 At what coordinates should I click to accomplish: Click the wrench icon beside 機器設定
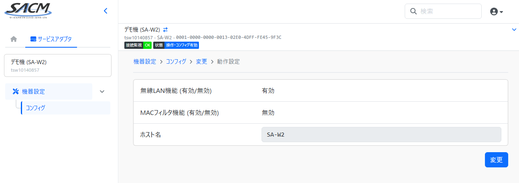(x=16, y=91)
